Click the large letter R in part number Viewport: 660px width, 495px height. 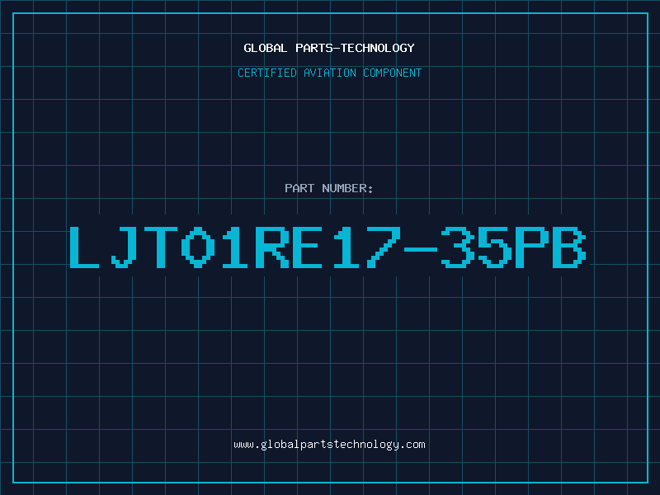272,247
